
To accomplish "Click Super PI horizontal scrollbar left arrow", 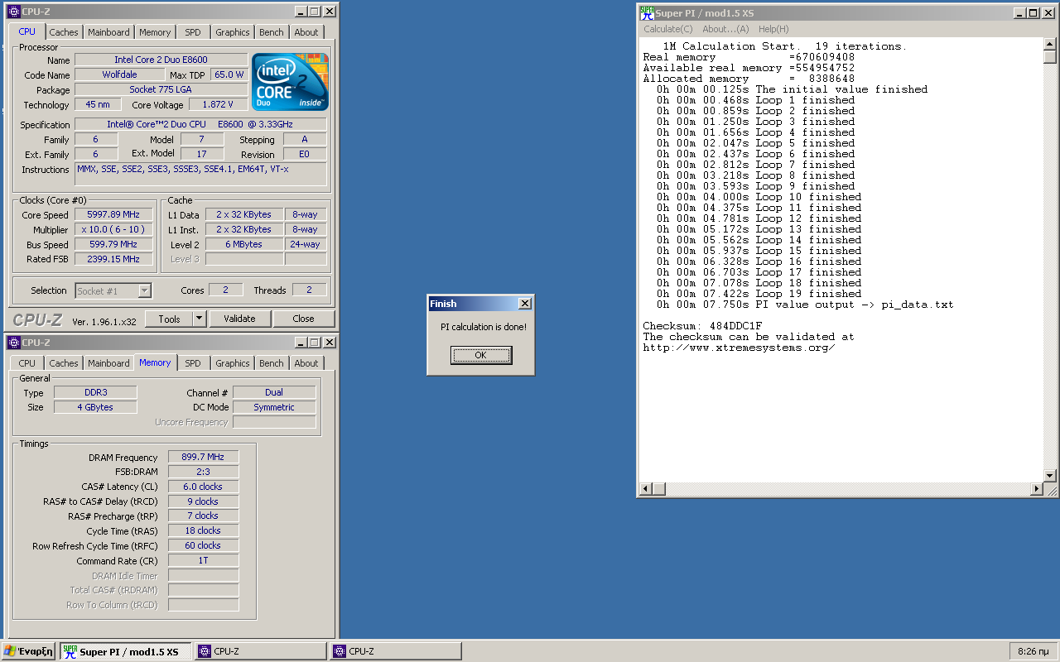I will 647,489.
